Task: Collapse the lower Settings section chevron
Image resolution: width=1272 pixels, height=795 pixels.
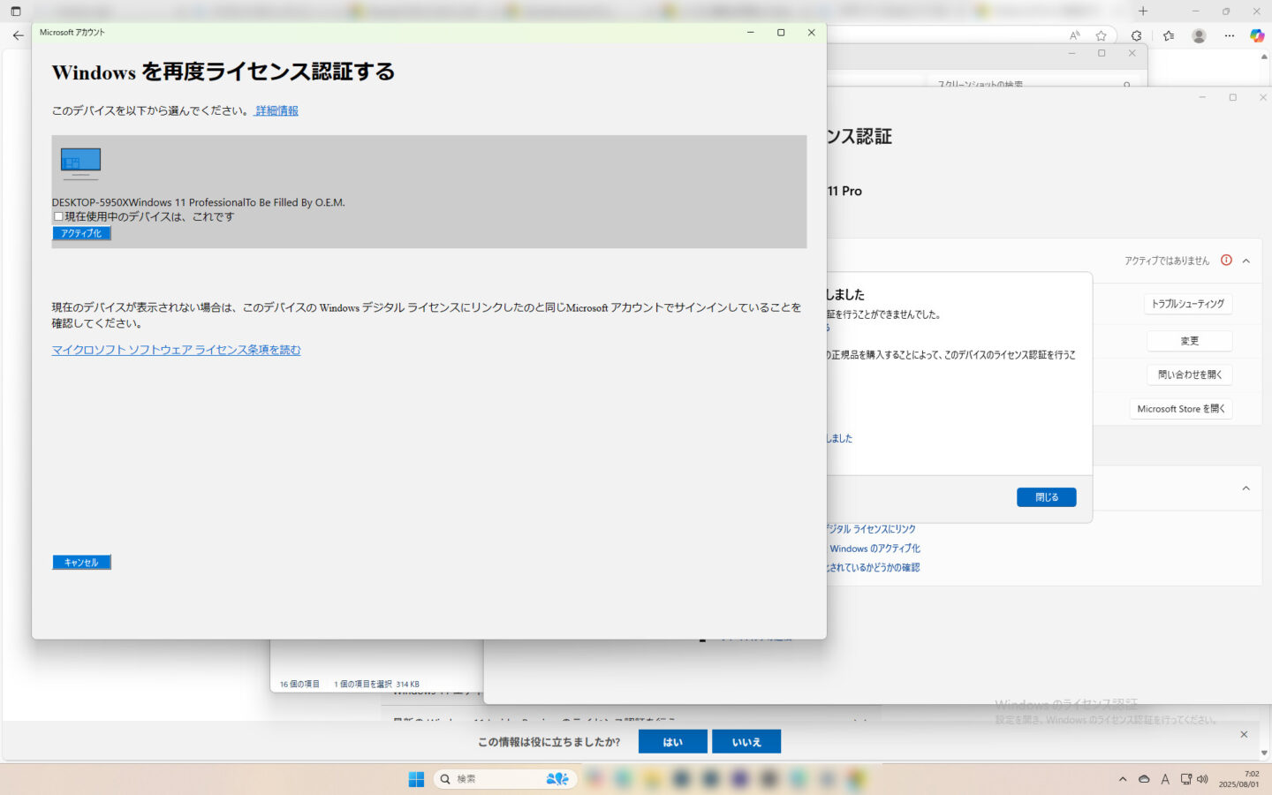Action: click(x=1246, y=488)
